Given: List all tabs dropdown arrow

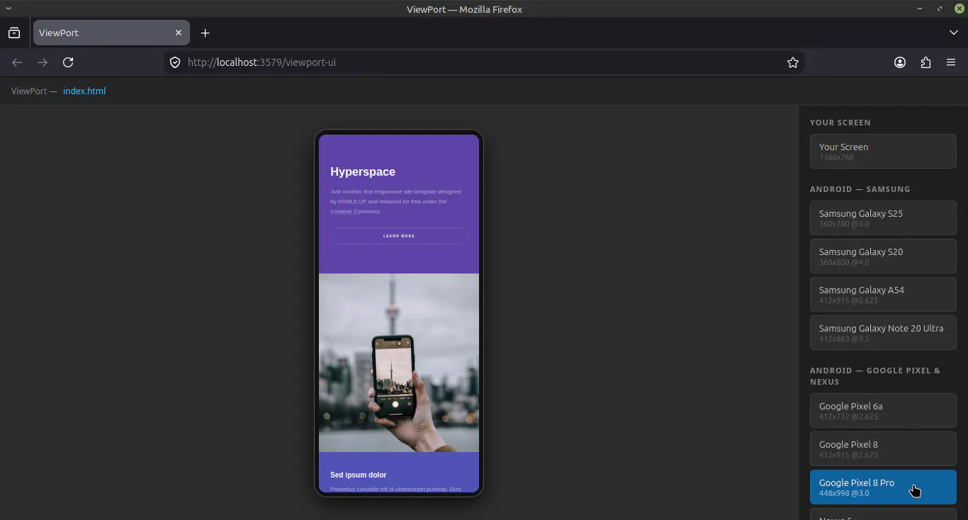Looking at the screenshot, I should [954, 33].
